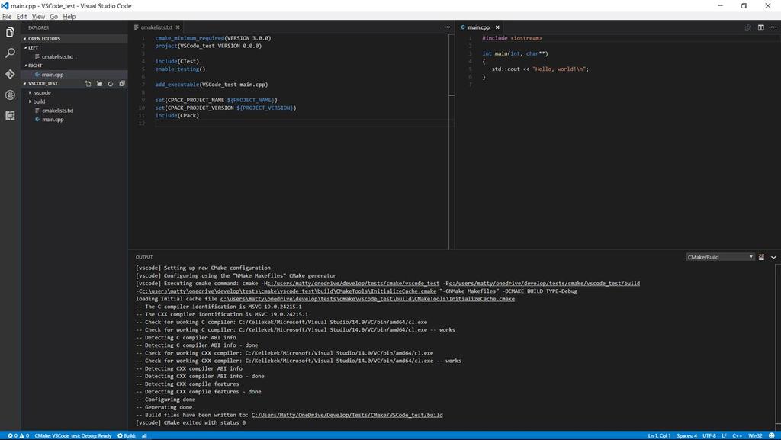
Task: Click the OUTPUT panel title
Action: coord(144,257)
